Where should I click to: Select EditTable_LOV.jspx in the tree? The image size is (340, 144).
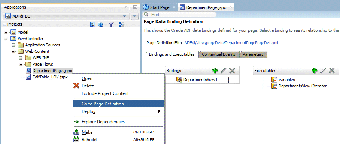[50, 77]
